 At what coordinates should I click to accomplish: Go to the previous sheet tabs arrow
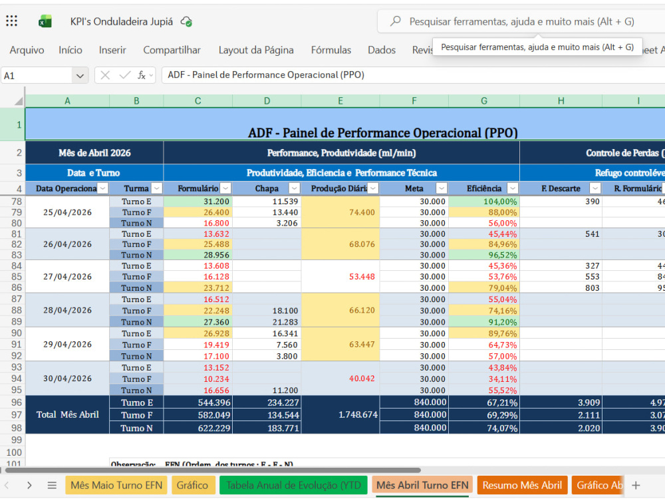click(7, 485)
